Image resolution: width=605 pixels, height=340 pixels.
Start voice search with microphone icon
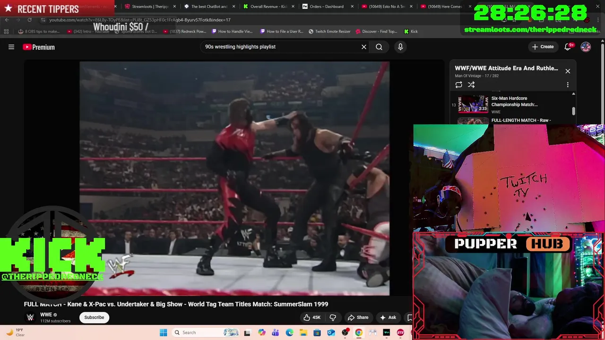click(x=400, y=47)
